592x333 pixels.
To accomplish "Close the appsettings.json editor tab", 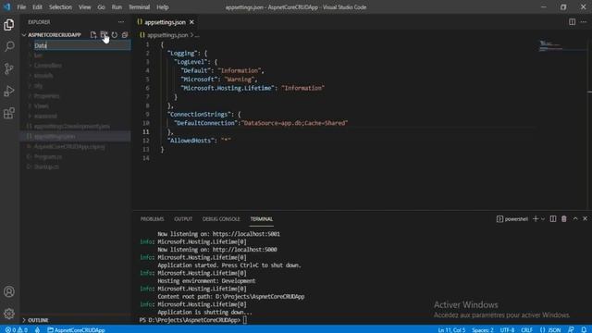I will (x=191, y=22).
